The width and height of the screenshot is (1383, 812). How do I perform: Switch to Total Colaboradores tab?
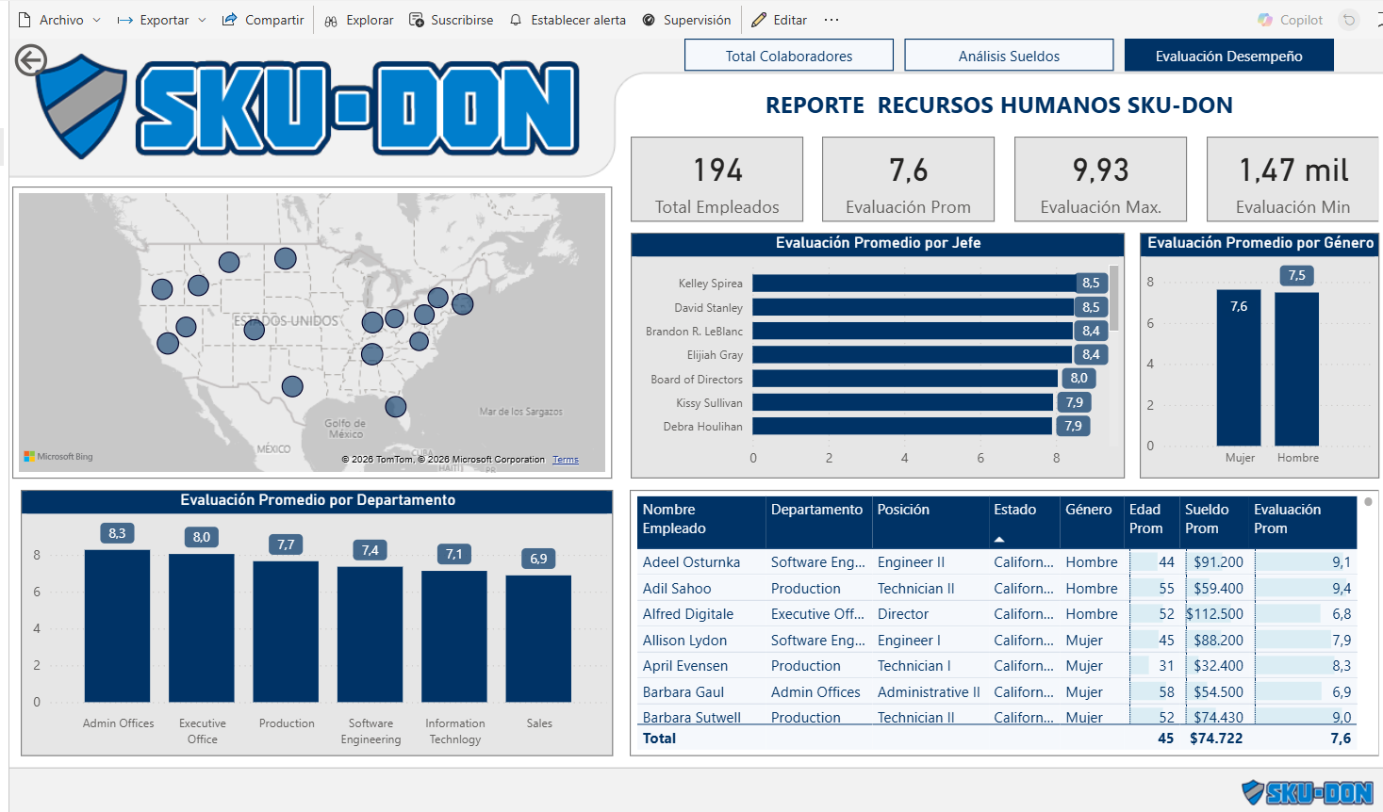pyautogui.click(x=789, y=56)
